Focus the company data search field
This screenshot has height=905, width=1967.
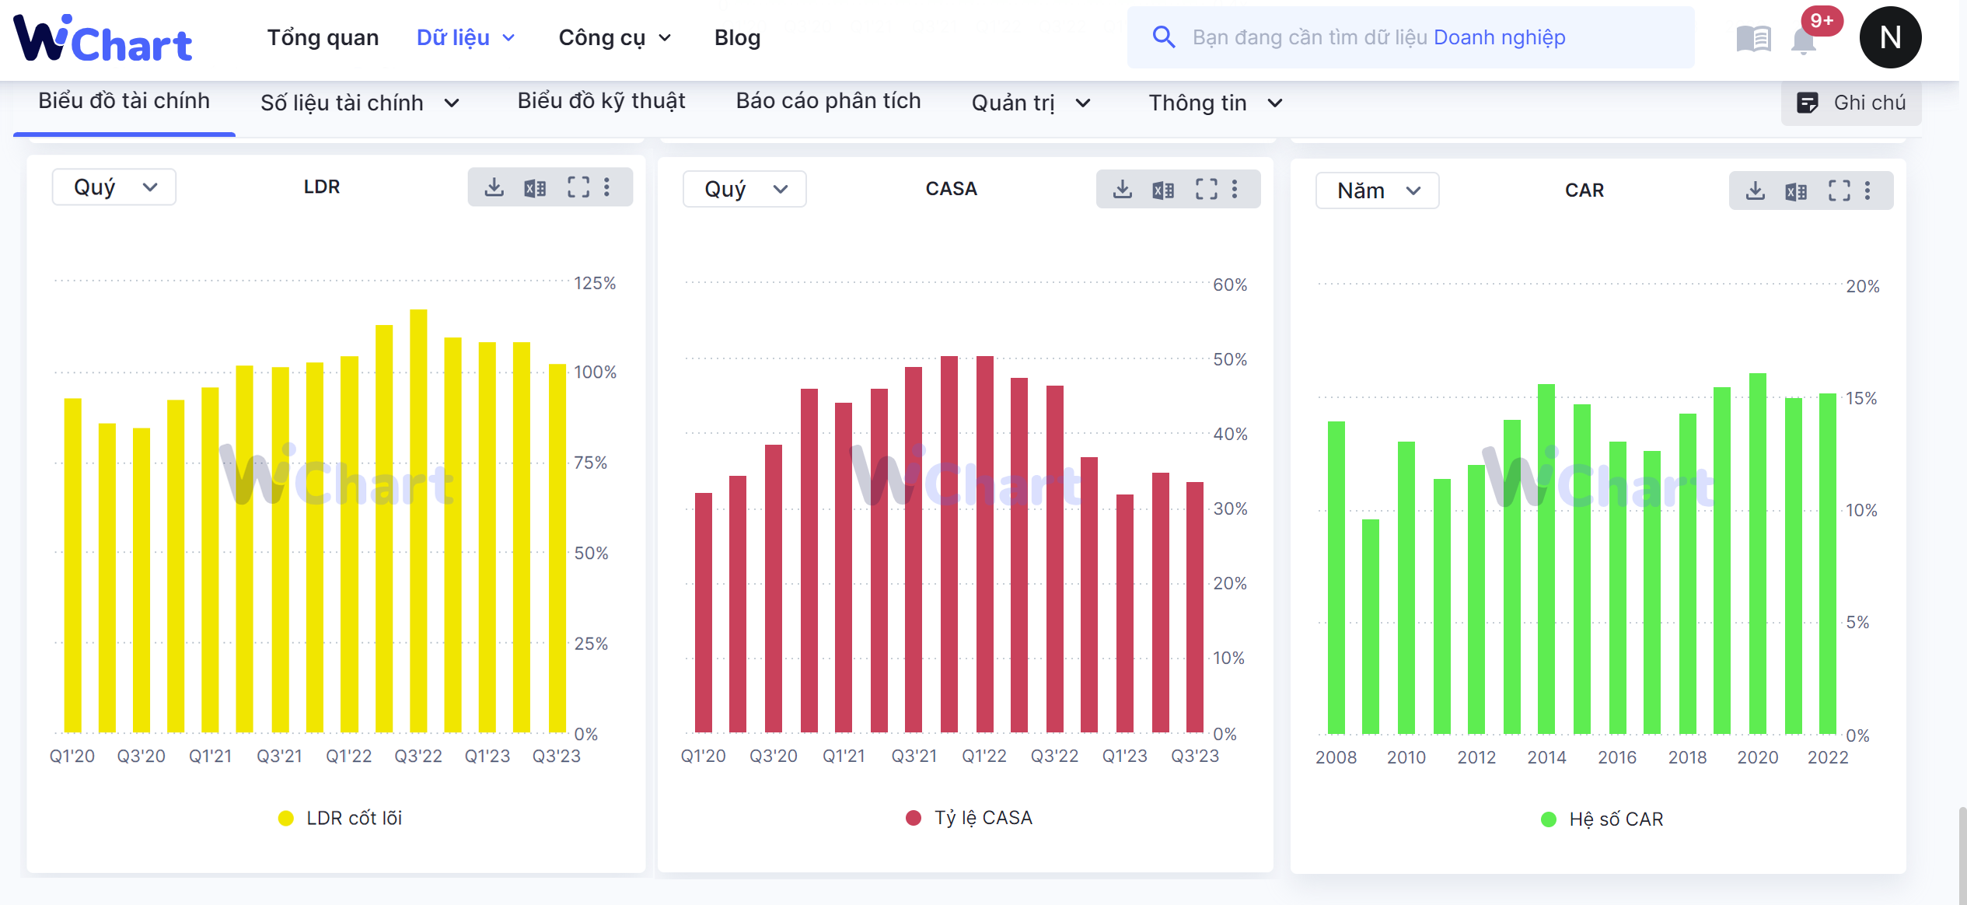[x=1410, y=37]
